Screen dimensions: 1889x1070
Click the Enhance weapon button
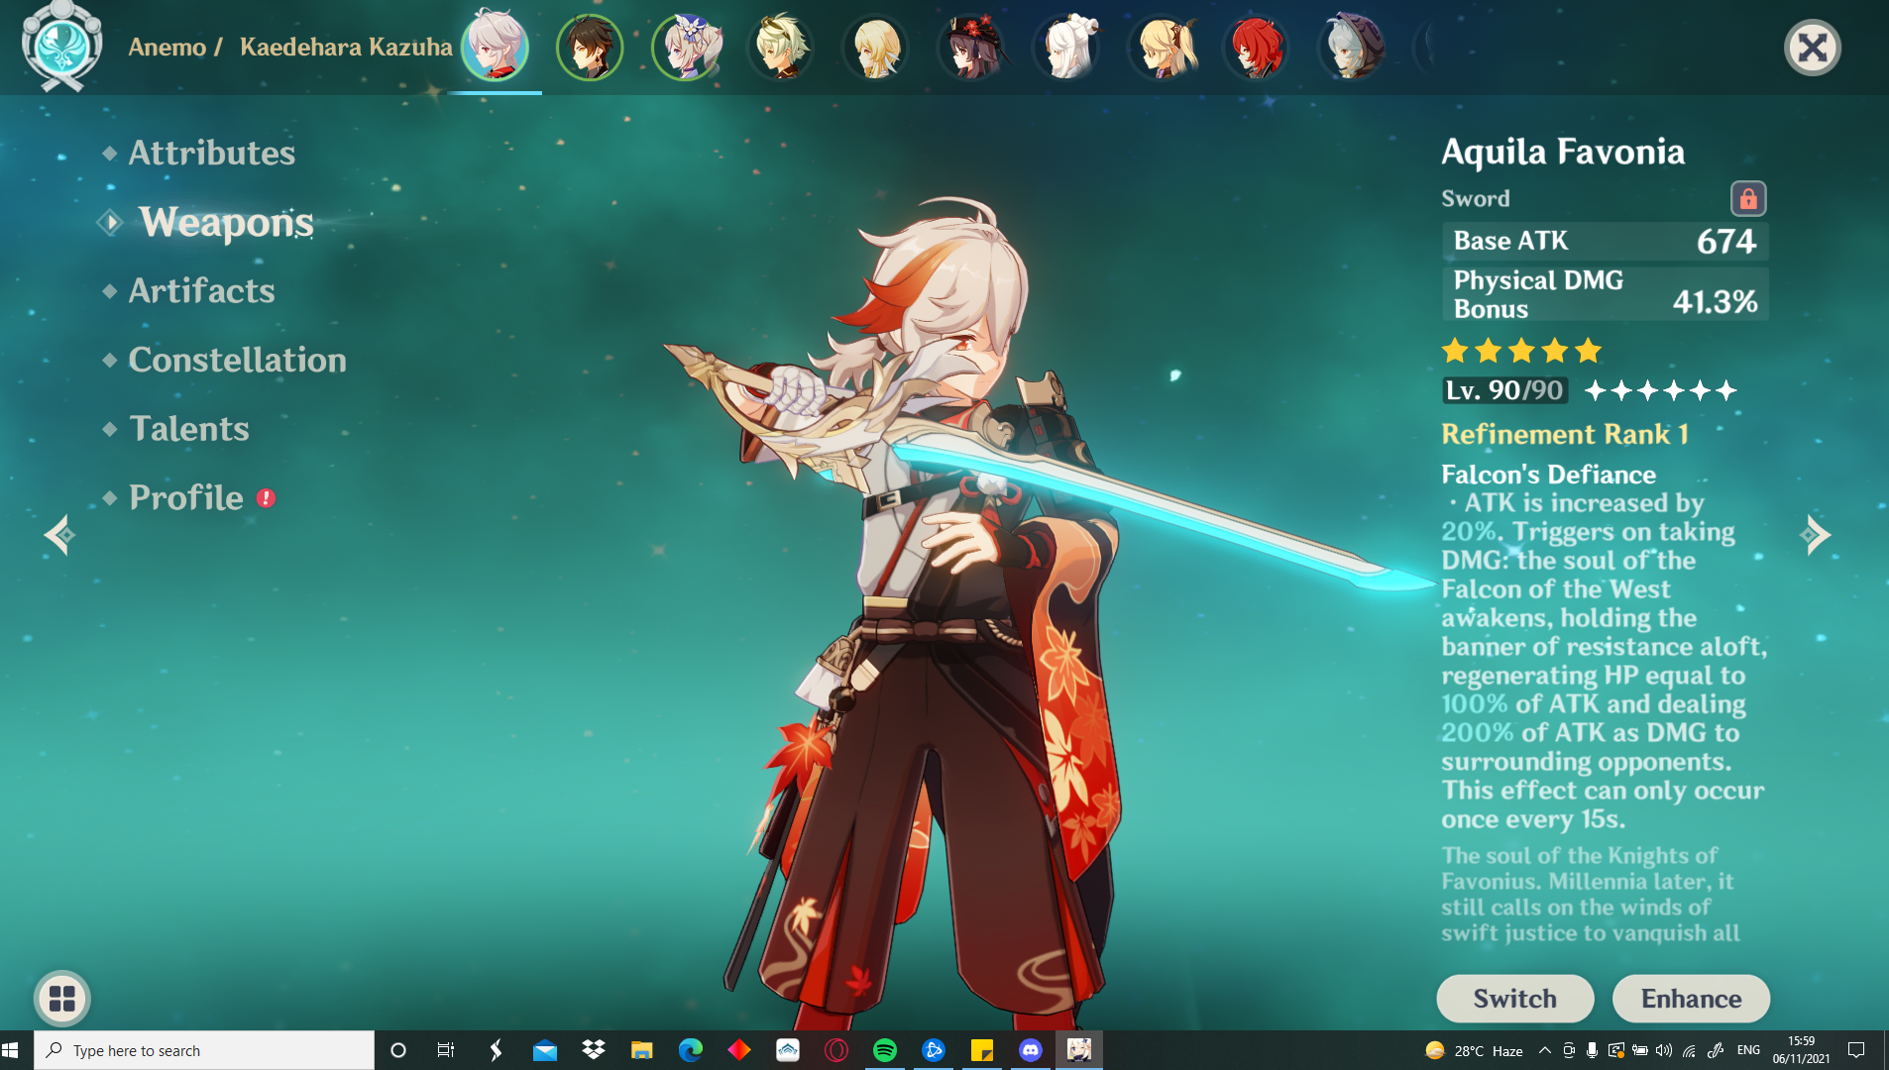click(x=1691, y=999)
